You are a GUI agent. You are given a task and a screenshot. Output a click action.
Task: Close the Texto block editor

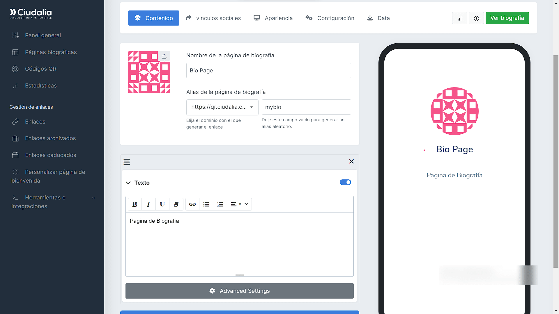pos(351,161)
